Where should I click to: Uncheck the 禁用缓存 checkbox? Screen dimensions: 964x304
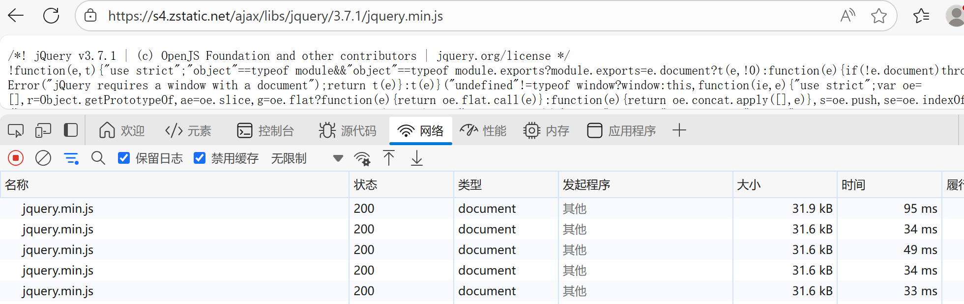[200, 158]
